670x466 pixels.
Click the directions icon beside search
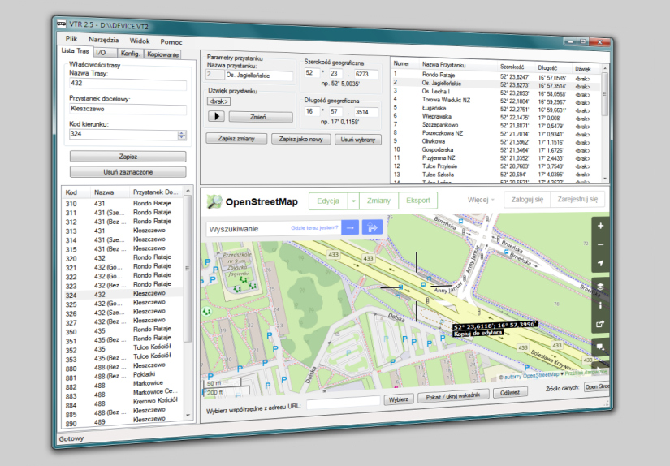[374, 228]
